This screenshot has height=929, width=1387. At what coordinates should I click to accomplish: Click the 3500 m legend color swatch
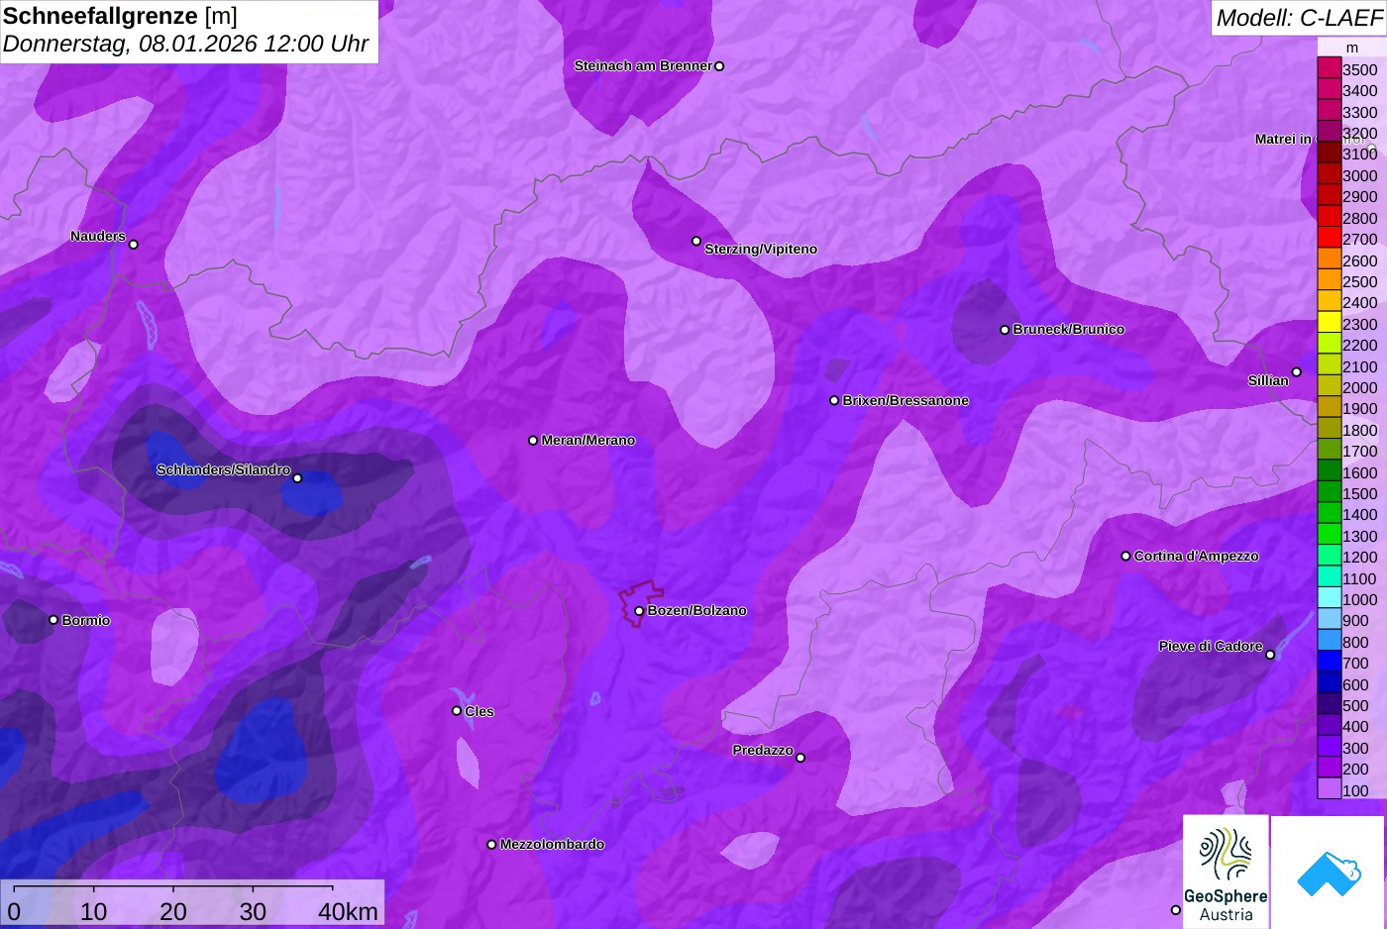1329,68
